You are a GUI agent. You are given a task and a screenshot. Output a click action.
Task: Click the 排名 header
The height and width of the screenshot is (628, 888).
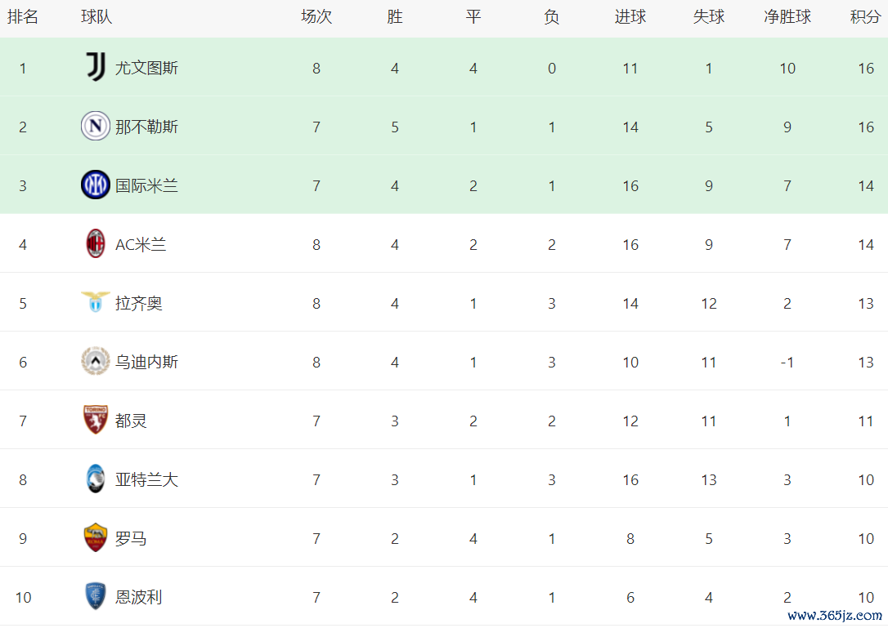(x=23, y=17)
